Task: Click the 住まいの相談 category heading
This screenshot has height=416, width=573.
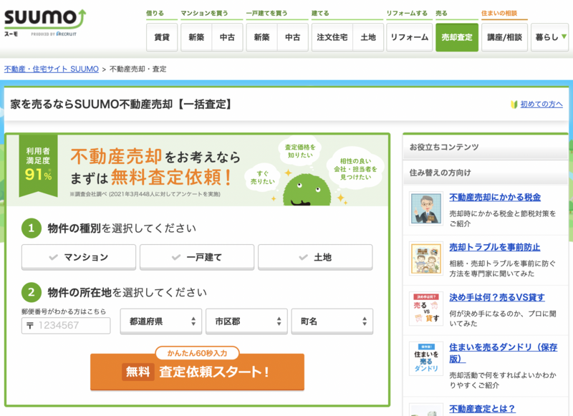Action: tap(499, 13)
